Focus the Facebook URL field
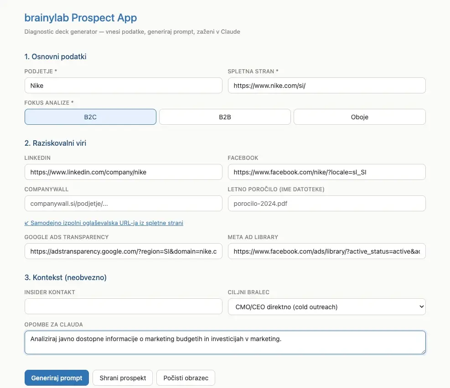450x388 pixels. point(326,172)
